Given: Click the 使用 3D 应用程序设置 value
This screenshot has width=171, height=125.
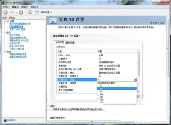Looking at the screenshot, I should click(109, 66).
